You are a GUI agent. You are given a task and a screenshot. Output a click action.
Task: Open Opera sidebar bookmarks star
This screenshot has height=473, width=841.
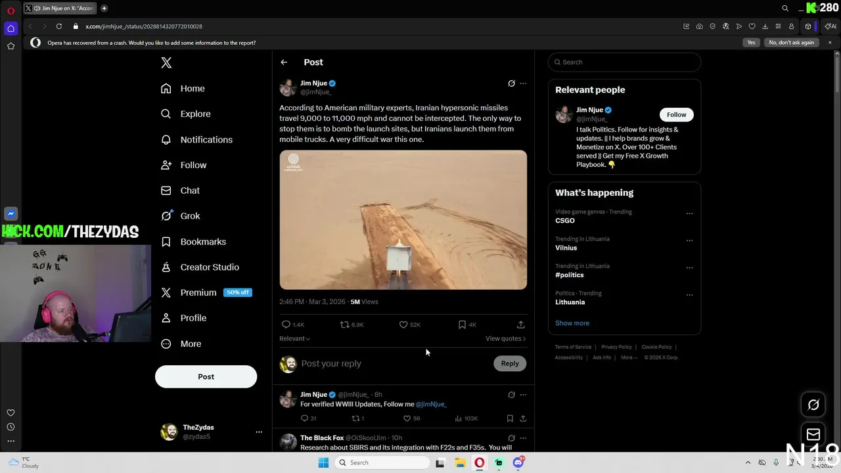[11, 46]
